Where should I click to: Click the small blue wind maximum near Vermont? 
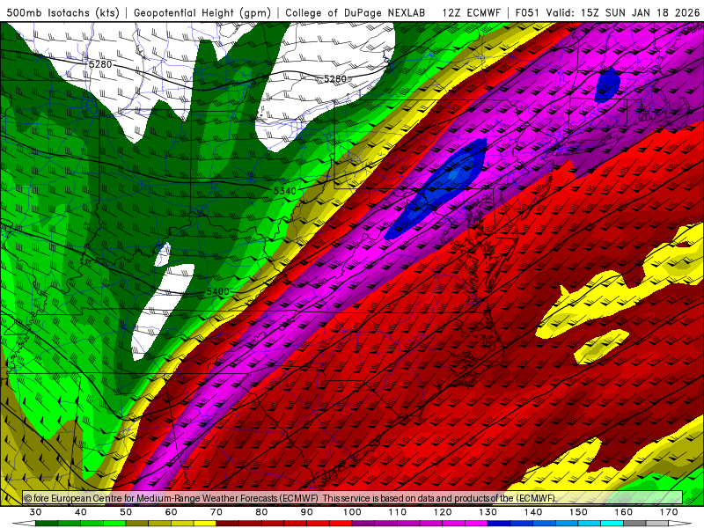click(607, 84)
